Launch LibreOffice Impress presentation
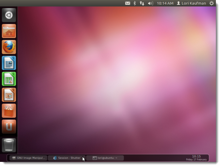221x167 pixels. pyautogui.click(x=9, y=95)
